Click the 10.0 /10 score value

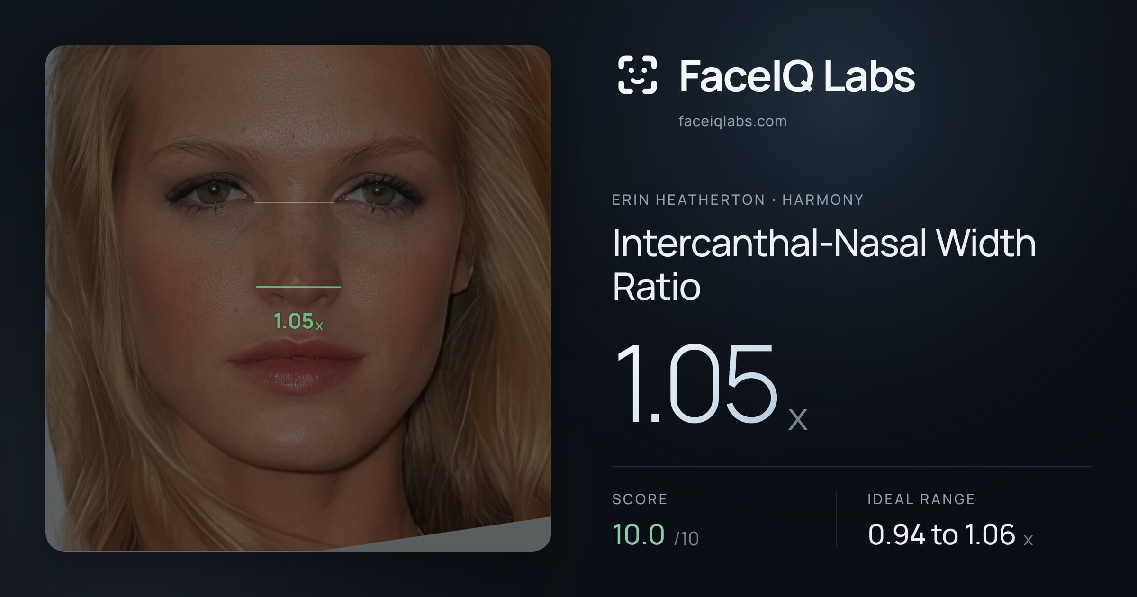pos(655,534)
